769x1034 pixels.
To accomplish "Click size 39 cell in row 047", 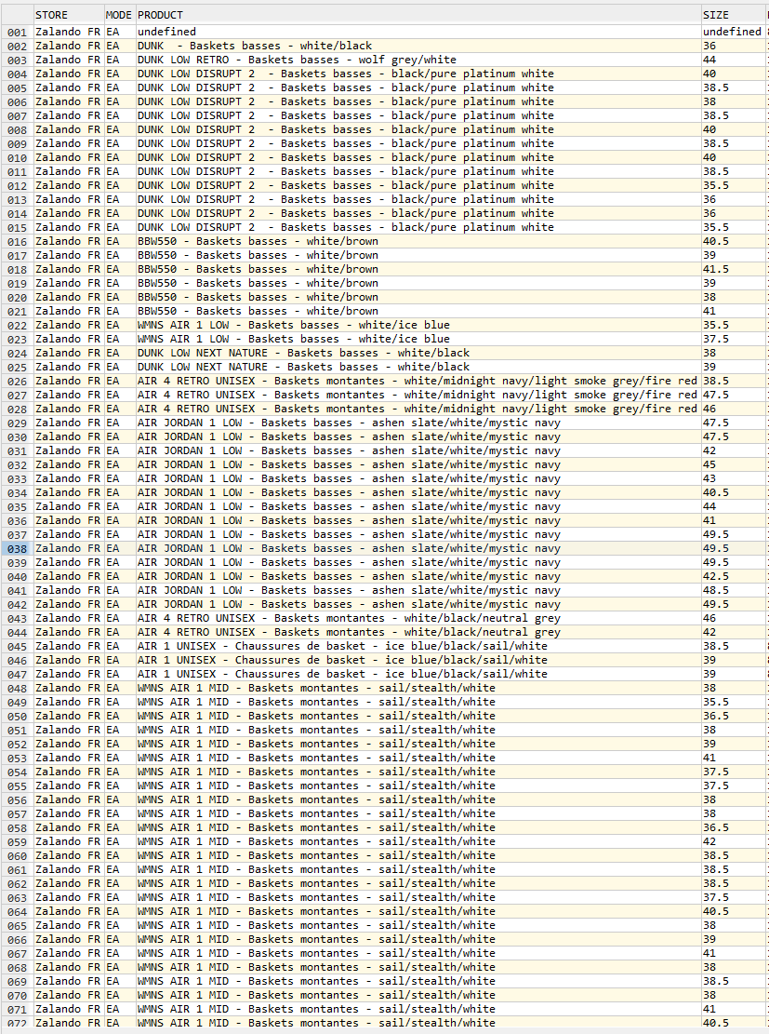I will (x=734, y=674).
